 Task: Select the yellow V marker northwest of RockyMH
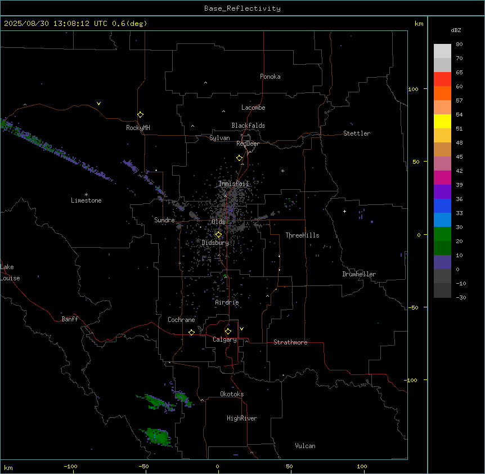(x=98, y=104)
